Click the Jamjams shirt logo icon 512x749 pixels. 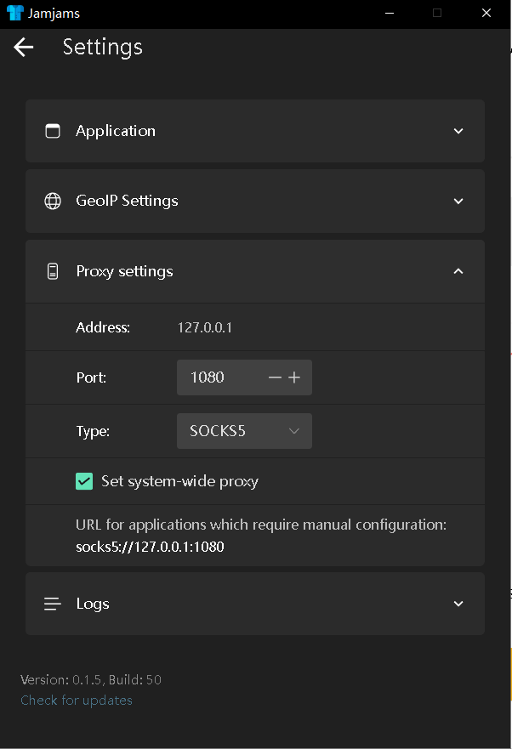15,13
